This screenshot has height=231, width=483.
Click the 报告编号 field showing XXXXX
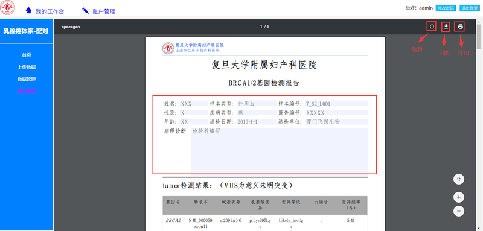point(336,113)
